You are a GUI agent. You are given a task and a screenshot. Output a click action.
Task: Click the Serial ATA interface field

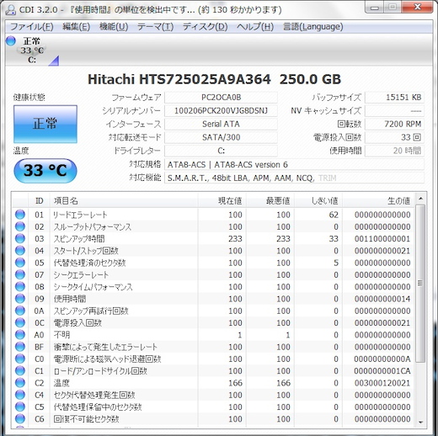pyautogui.click(x=221, y=124)
